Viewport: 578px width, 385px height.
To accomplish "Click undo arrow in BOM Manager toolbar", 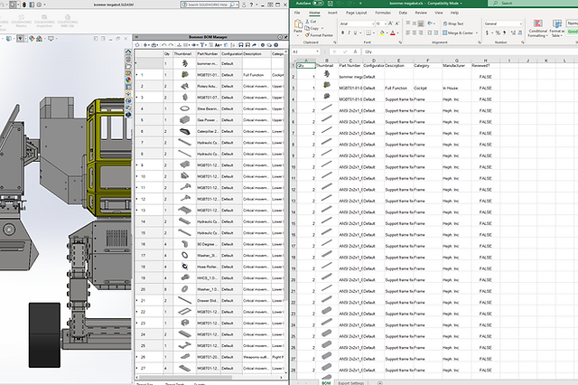I will point(164,45).
